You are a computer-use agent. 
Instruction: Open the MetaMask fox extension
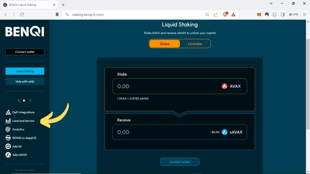pos(259,14)
